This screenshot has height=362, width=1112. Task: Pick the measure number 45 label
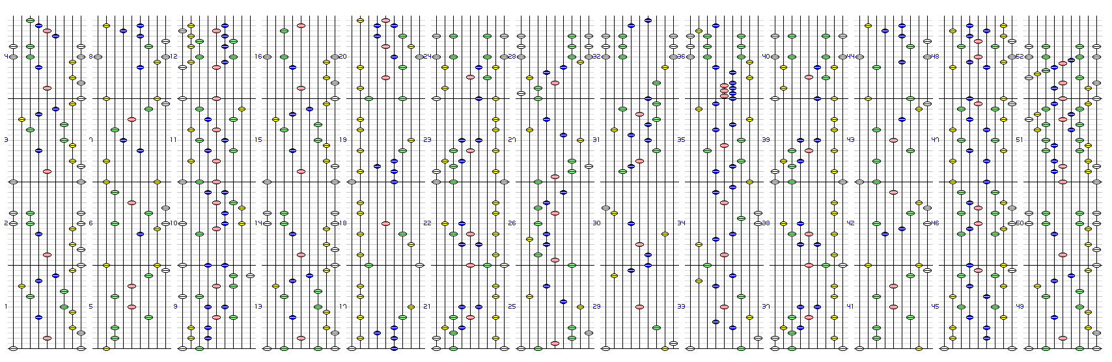point(935,307)
